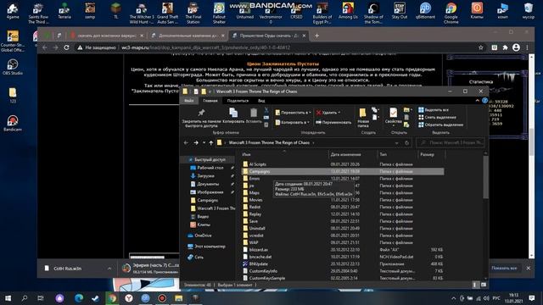Screen dimensions: 543x305
Task: Open OBS Studio desktop shortcut
Action: pos(13,67)
